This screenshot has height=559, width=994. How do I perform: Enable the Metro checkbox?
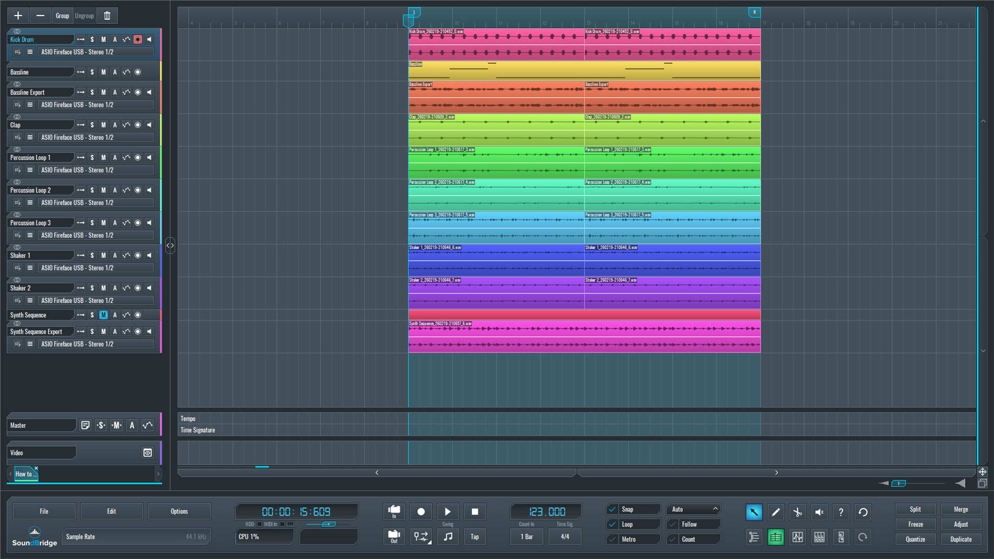click(x=612, y=539)
